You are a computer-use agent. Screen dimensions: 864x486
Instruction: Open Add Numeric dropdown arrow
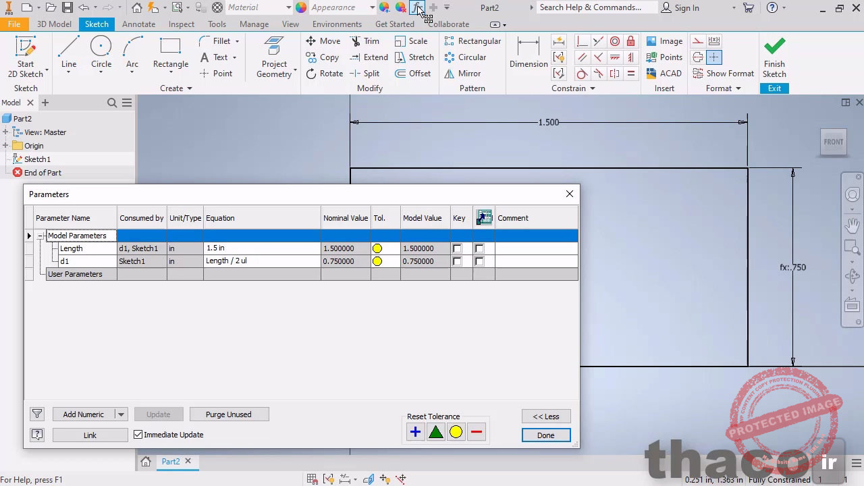tap(121, 414)
